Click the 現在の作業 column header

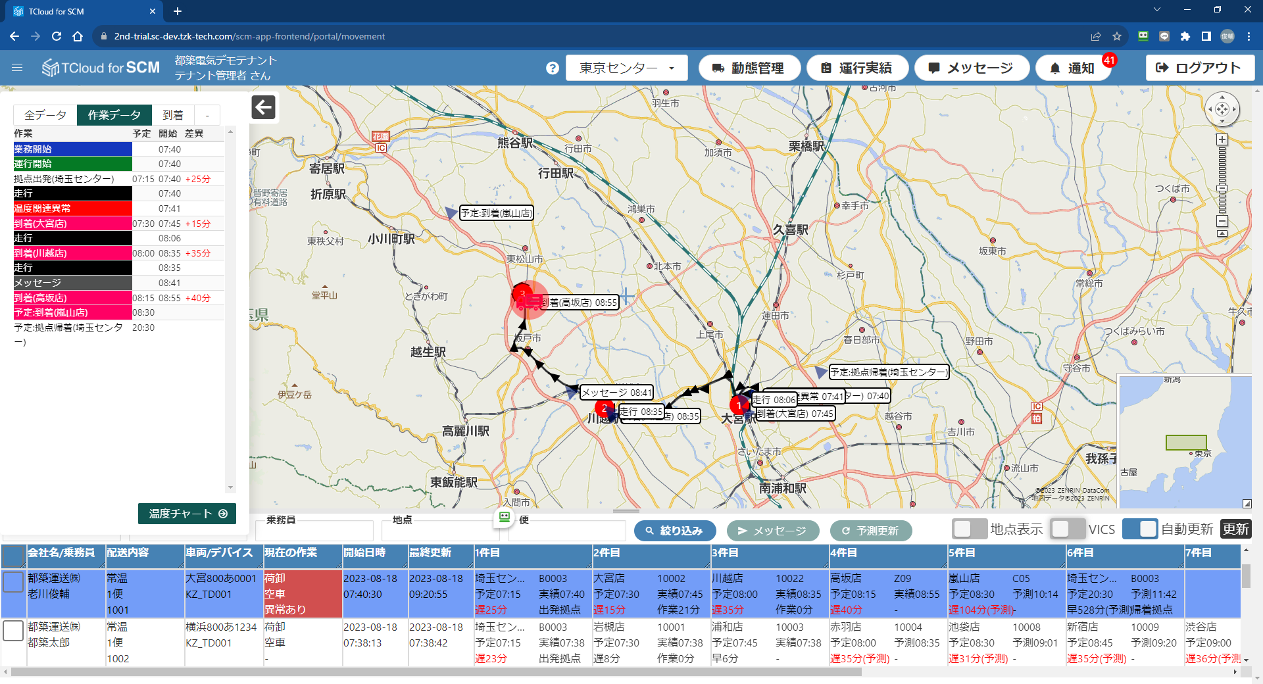pyautogui.click(x=302, y=556)
